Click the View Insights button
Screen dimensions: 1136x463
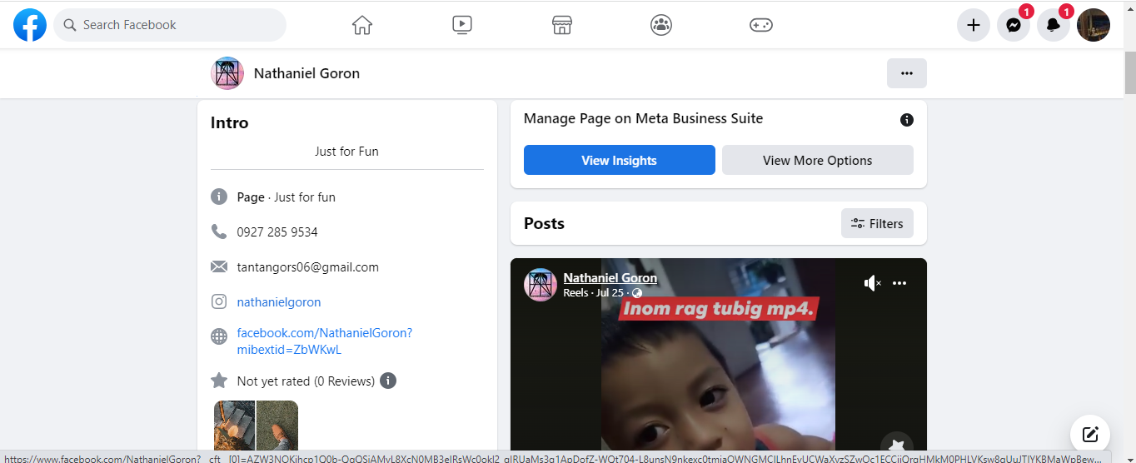coord(619,160)
